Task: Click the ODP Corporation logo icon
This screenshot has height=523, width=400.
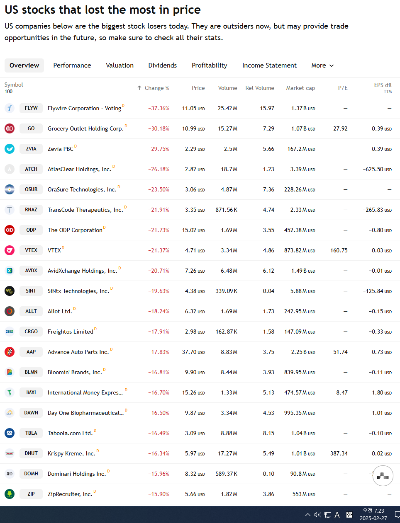Action: 10,230
